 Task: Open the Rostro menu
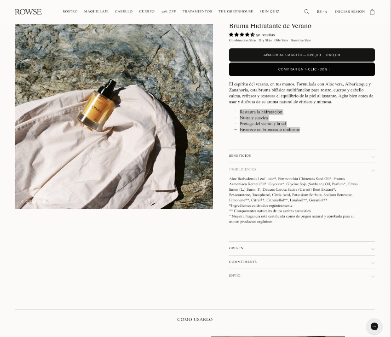tap(70, 11)
